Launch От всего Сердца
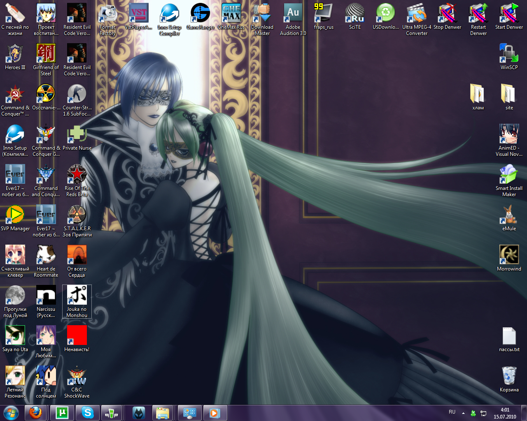The image size is (527, 421). [x=77, y=261]
